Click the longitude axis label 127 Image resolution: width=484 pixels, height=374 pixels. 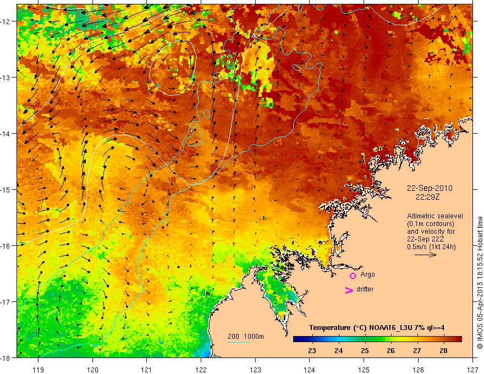pyautogui.click(x=472, y=370)
